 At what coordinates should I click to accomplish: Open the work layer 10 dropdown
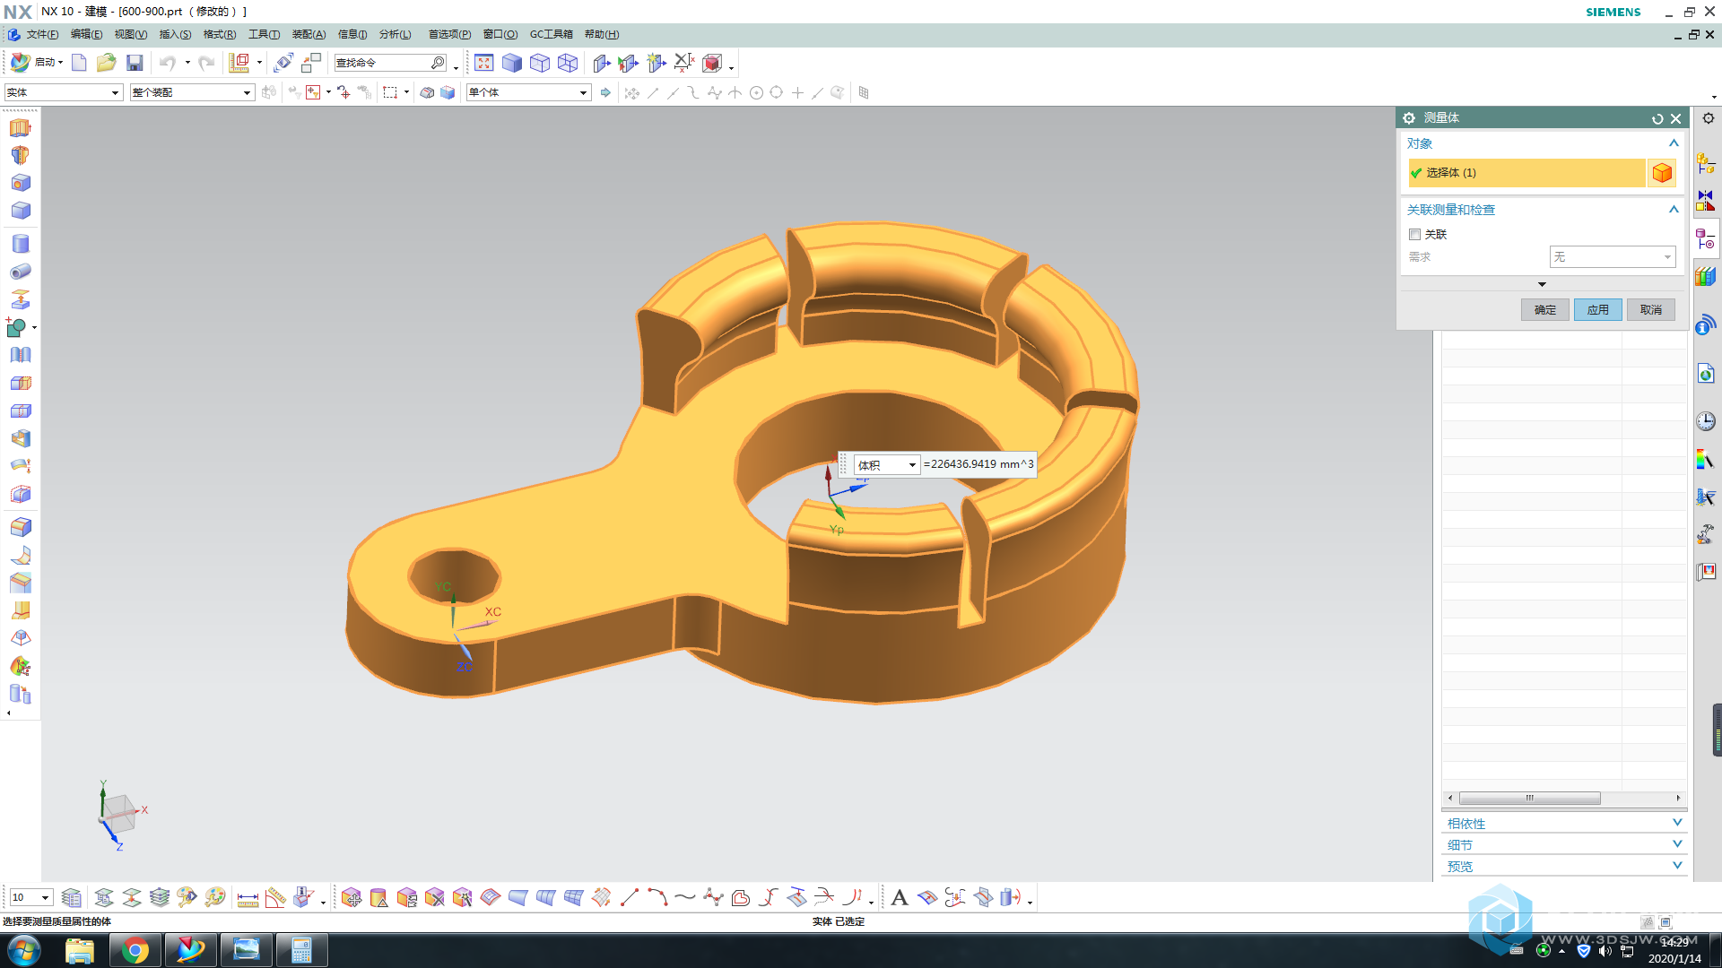tap(31, 898)
